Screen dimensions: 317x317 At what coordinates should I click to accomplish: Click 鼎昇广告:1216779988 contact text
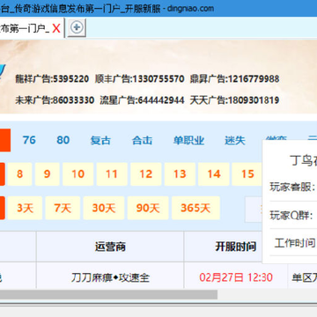[x=234, y=79]
